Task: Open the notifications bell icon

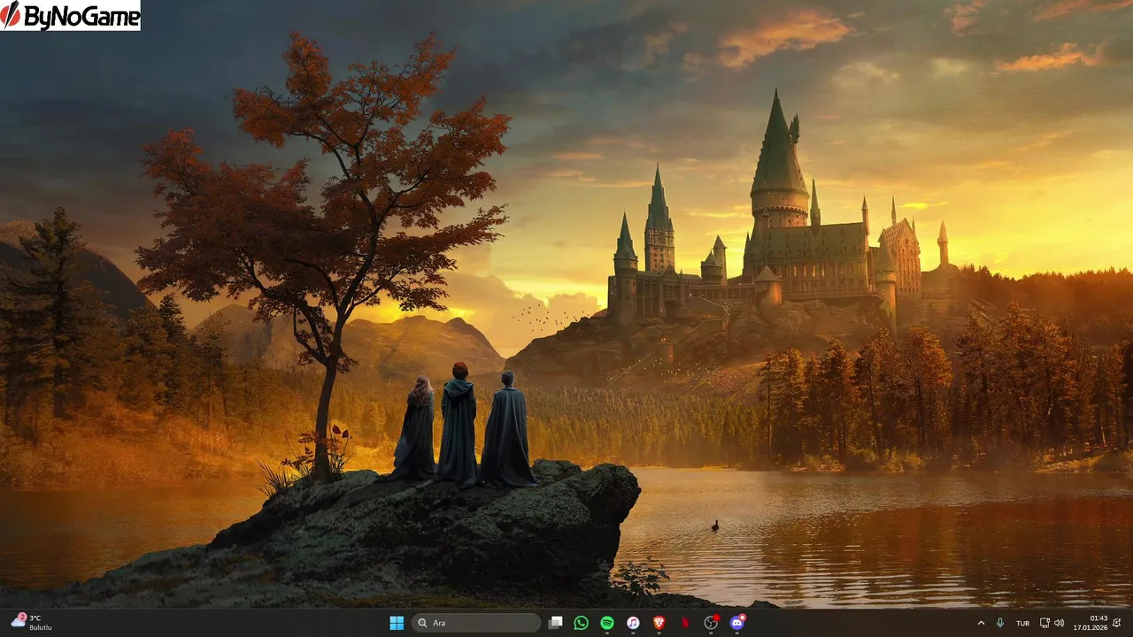Action: click(1117, 623)
